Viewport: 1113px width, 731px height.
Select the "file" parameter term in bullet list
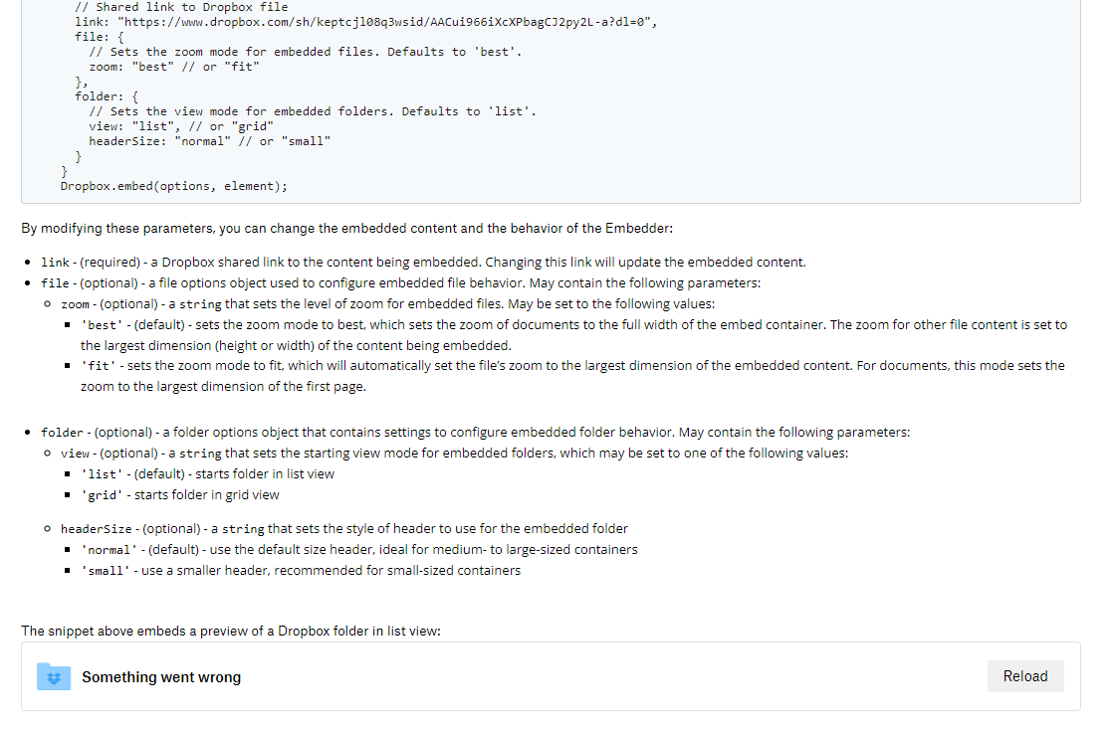click(55, 283)
